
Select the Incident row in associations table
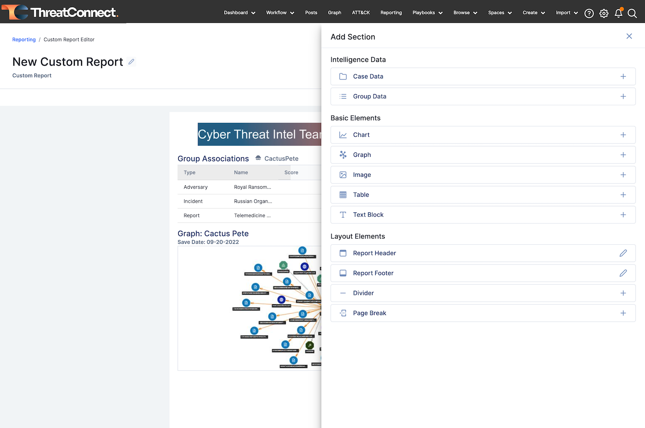(x=249, y=201)
